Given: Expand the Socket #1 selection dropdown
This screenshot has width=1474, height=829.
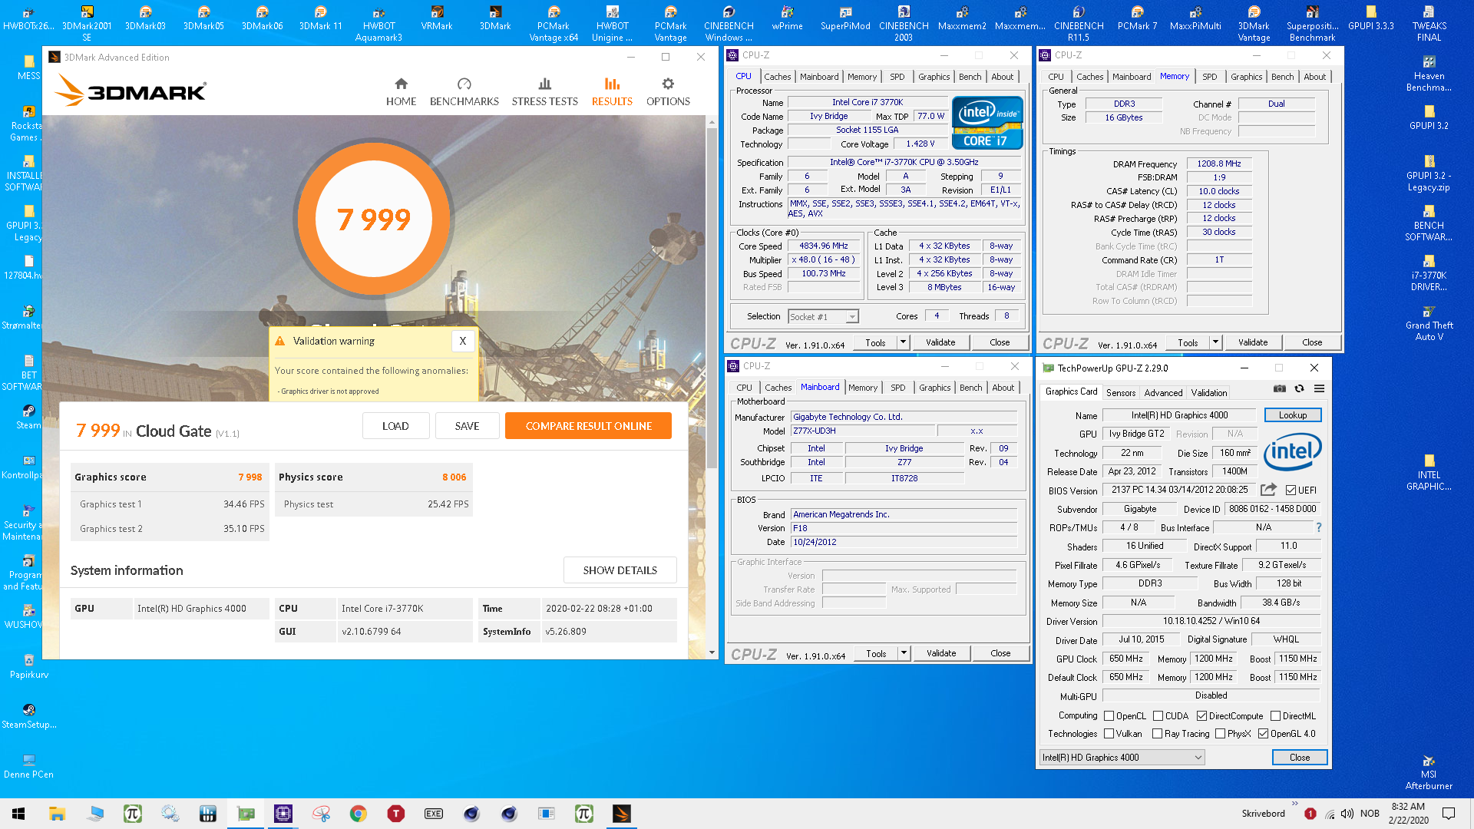Looking at the screenshot, I should click(851, 317).
